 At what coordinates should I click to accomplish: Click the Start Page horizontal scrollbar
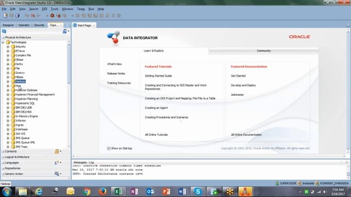click(208, 157)
